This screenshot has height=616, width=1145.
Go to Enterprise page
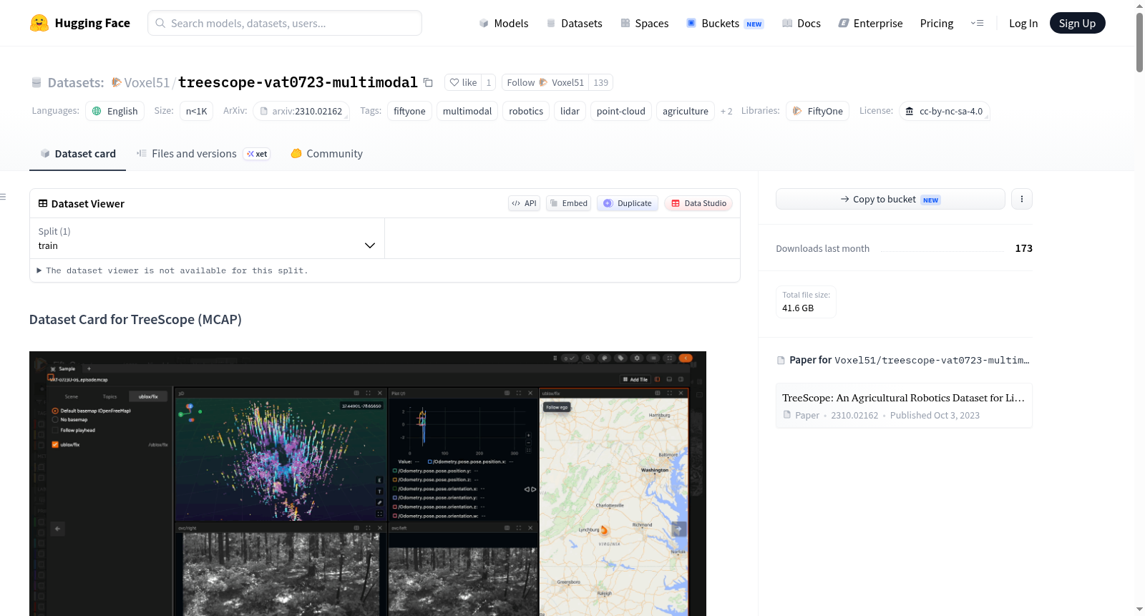click(870, 23)
